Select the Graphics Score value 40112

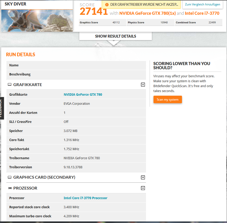click(116, 23)
